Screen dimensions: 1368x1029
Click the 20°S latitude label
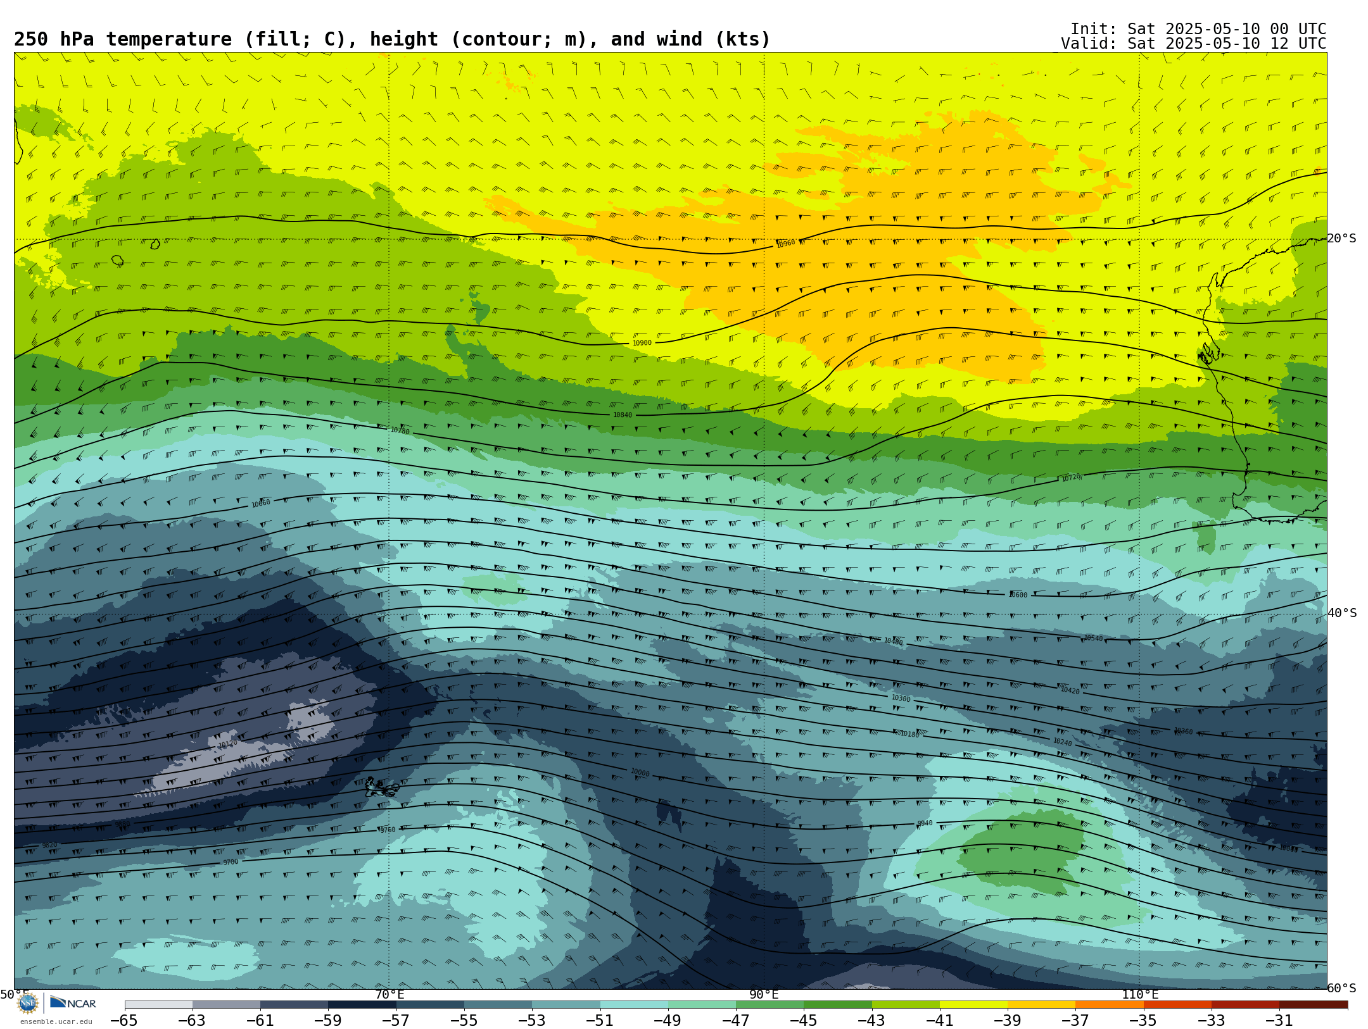pyautogui.click(x=1341, y=239)
